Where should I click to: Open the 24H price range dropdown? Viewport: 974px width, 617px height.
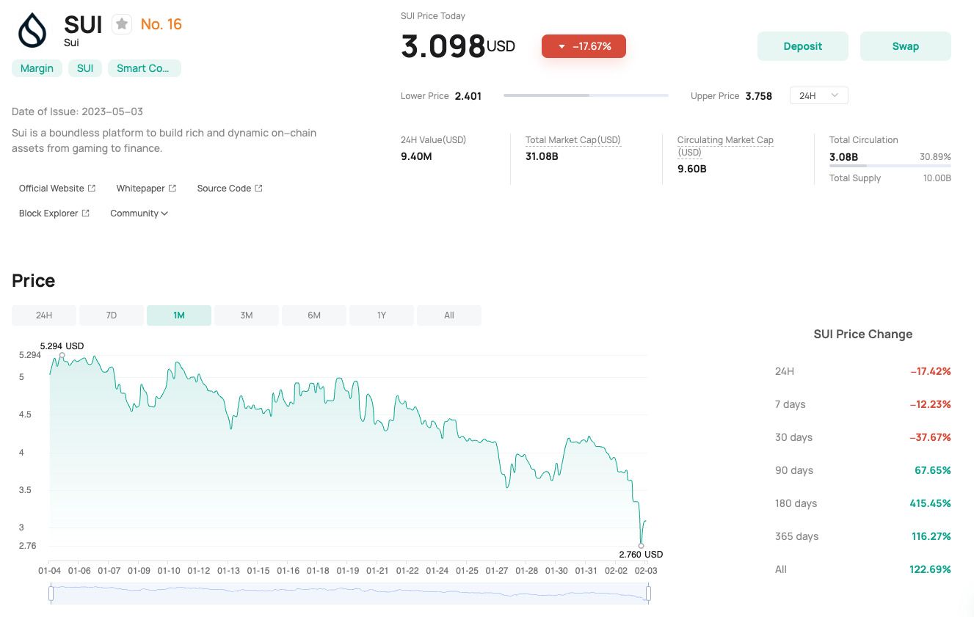pos(818,95)
